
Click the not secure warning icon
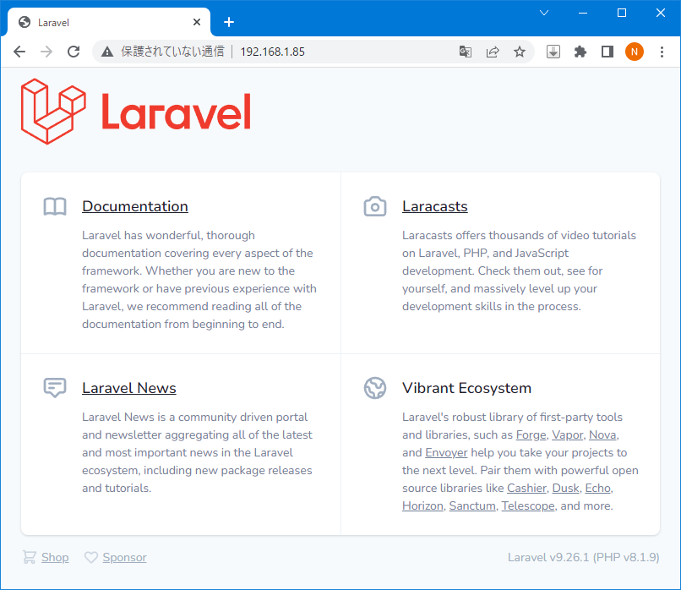pyautogui.click(x=107, y=52)
